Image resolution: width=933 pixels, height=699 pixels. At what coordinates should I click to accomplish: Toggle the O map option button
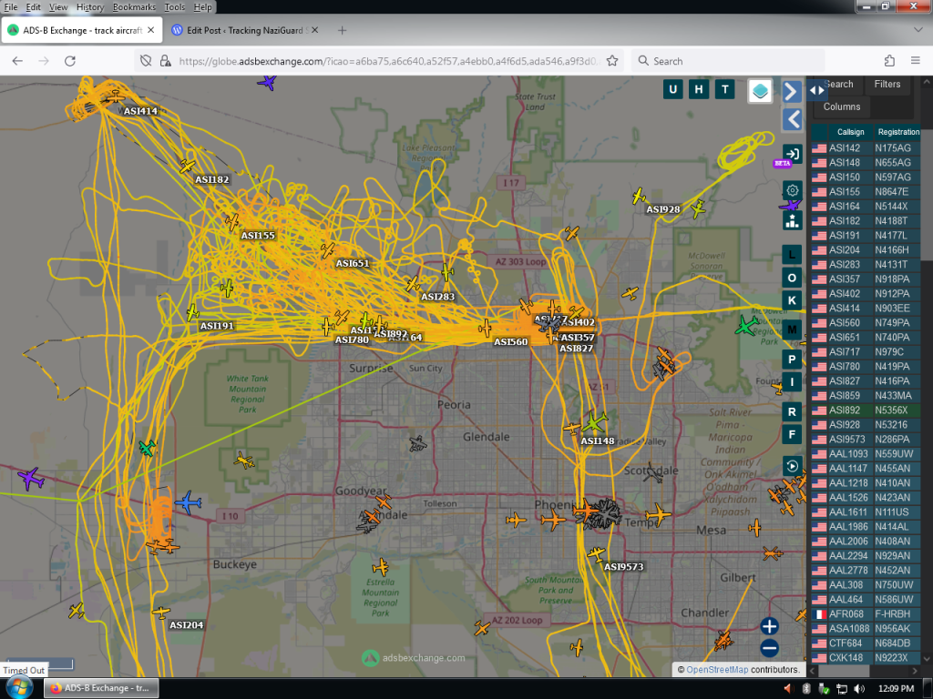coord(792,278)
